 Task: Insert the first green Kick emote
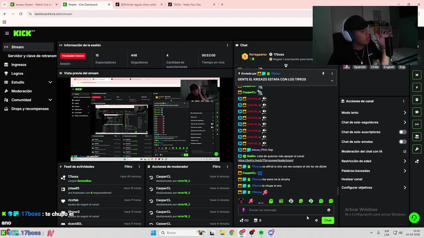271,201
